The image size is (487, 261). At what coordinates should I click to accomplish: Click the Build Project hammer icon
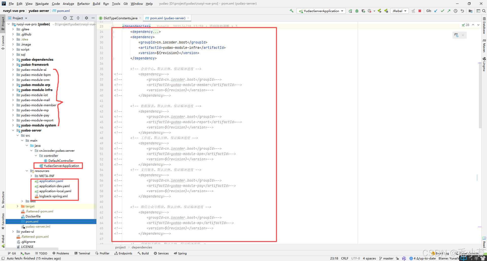291,11
